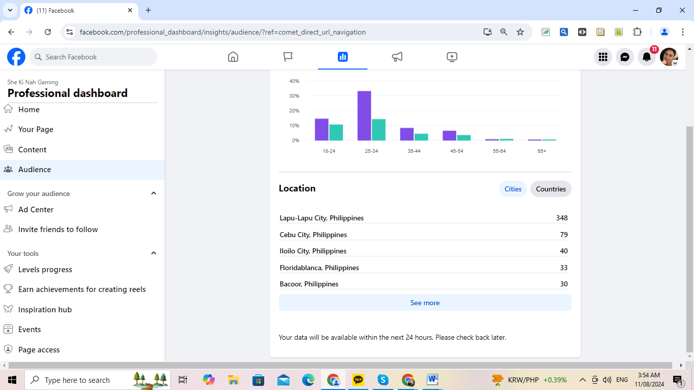
Task: Open the Pages flag icon
Action: tap(288, 57)
